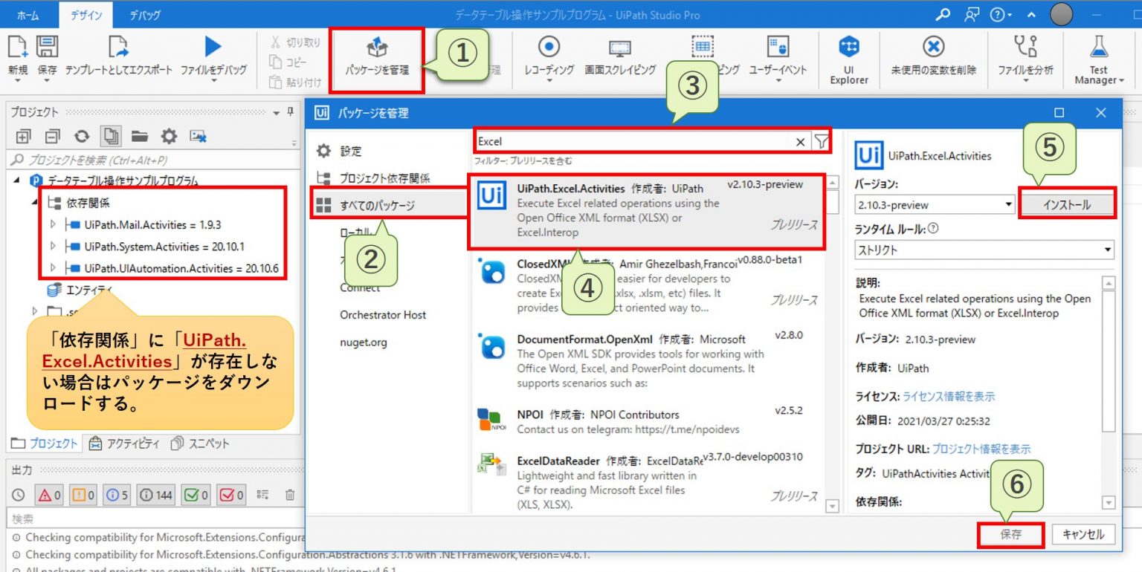The width and height of the screenshot is (1142, 572).
Task: Expand the UiPath.UIAutomation.Activities dependency
Action: coord(52,267)
